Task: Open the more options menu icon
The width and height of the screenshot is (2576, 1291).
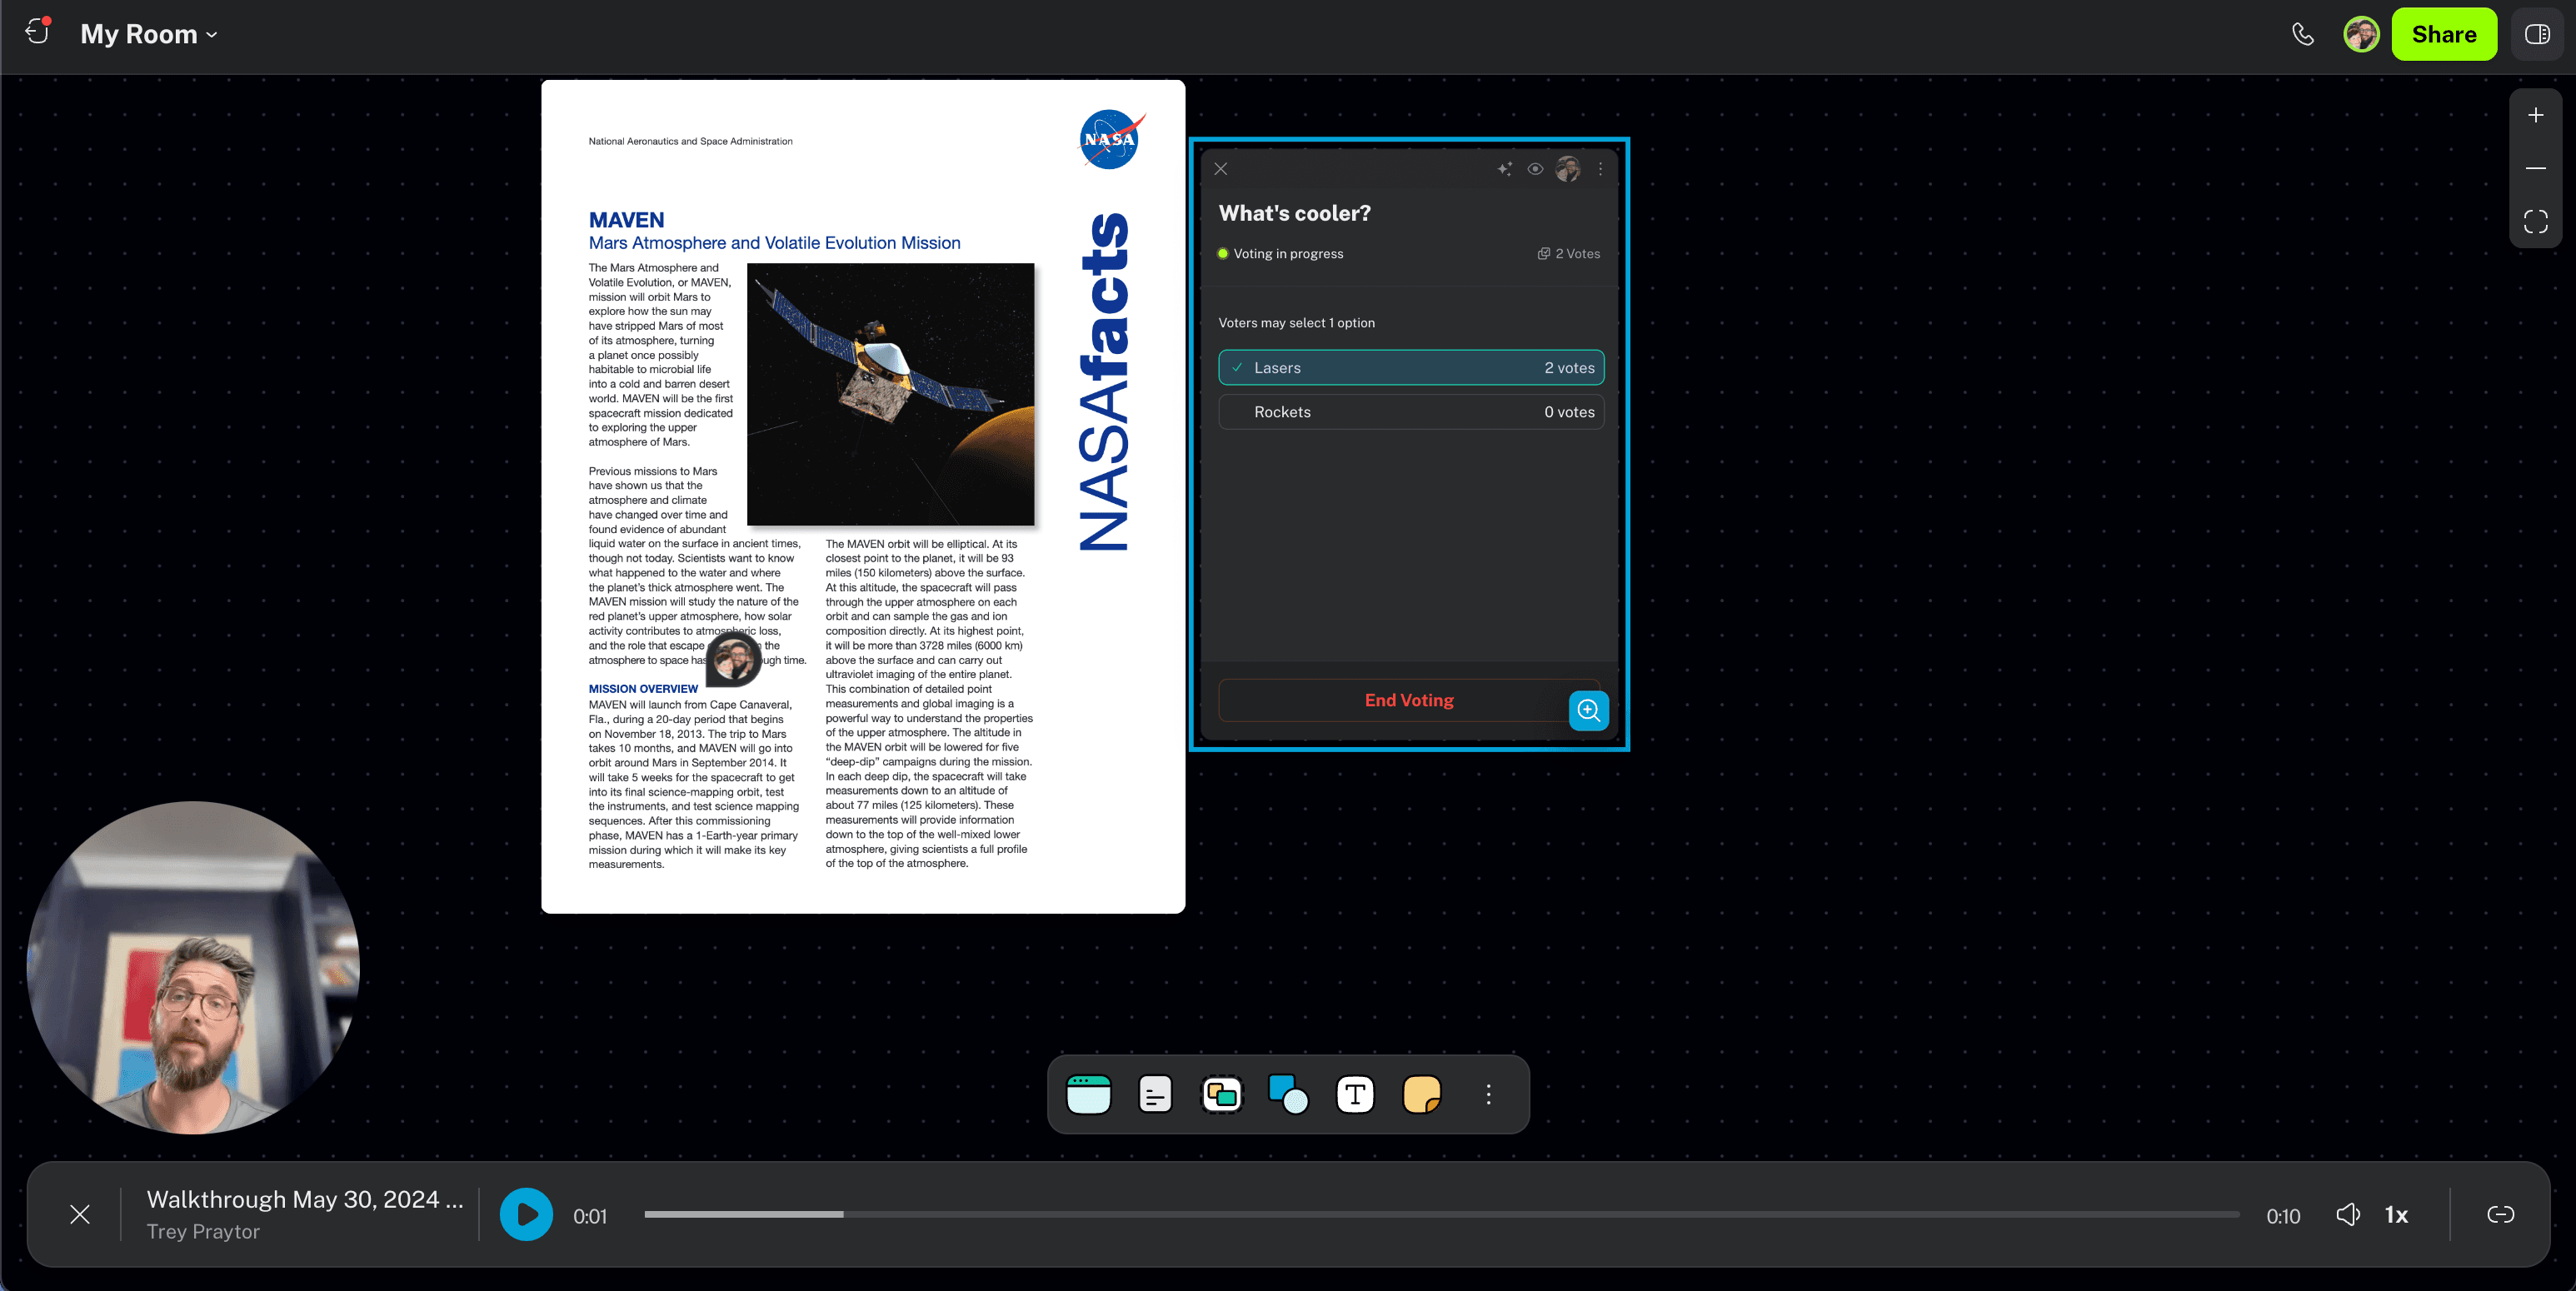Action: [x=1490, y=1094]
